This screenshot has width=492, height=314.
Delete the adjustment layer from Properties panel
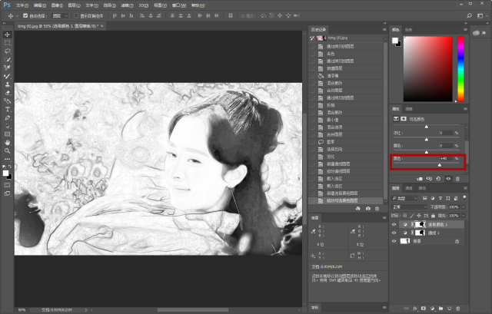pos(457,179)
